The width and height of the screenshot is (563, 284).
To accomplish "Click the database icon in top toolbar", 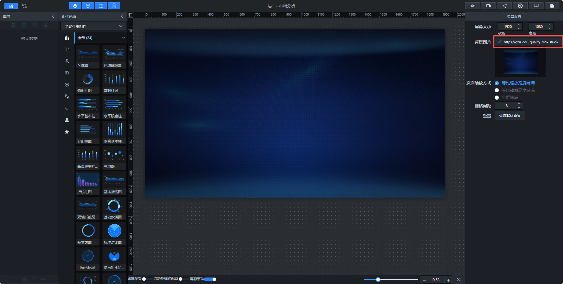I will [114, 6].
